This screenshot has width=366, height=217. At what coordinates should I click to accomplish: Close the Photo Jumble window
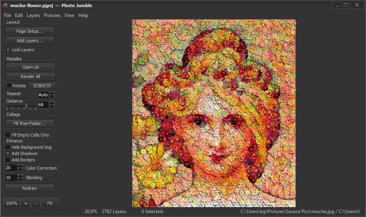pyautogui.click(x=357, y=5)
